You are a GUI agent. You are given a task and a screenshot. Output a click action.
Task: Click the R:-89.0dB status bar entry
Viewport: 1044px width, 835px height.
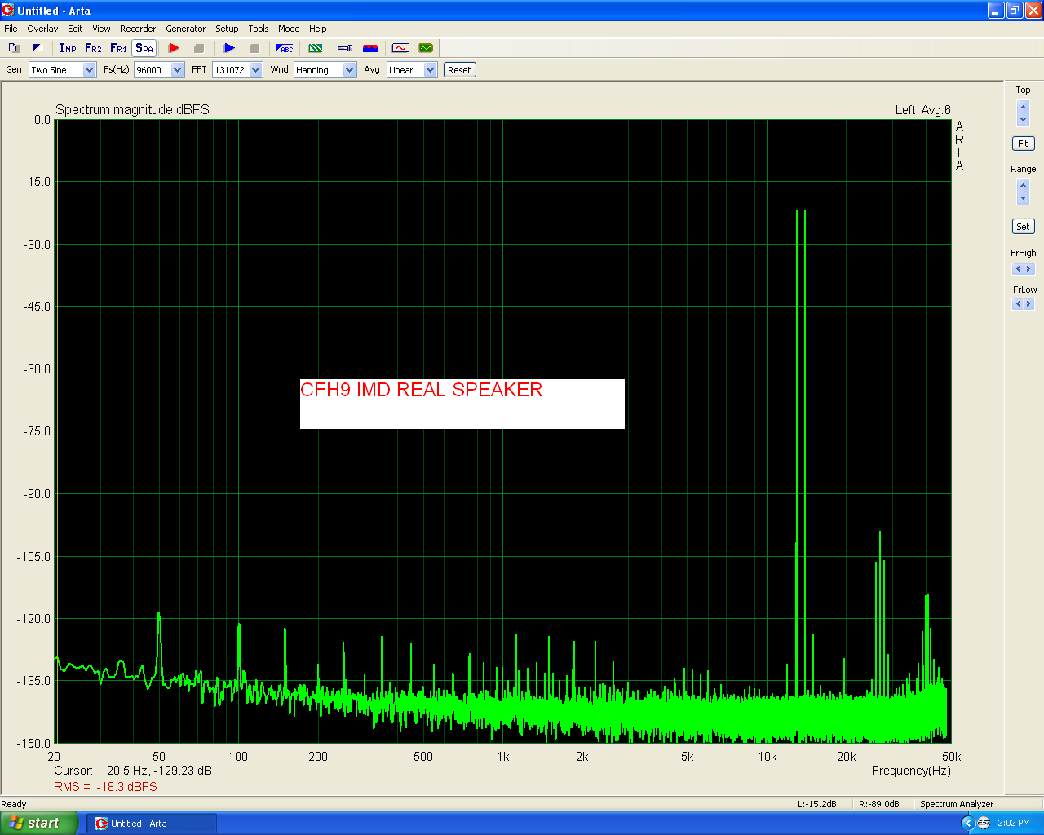879,804
